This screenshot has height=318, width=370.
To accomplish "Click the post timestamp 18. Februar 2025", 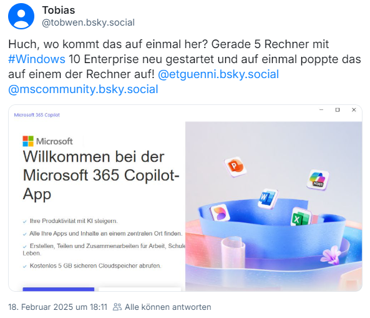I will (x=57, y=307).
